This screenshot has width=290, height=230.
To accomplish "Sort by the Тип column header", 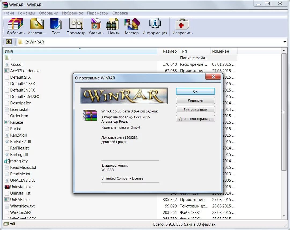I will coord(194,51).
